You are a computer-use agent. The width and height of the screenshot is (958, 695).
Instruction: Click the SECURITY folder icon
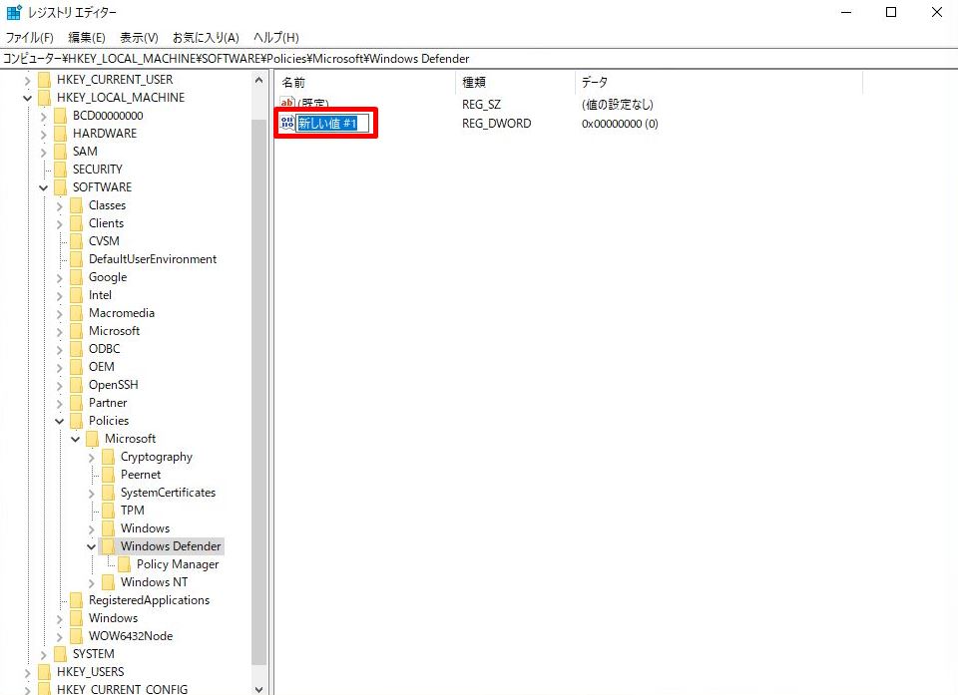61,170
